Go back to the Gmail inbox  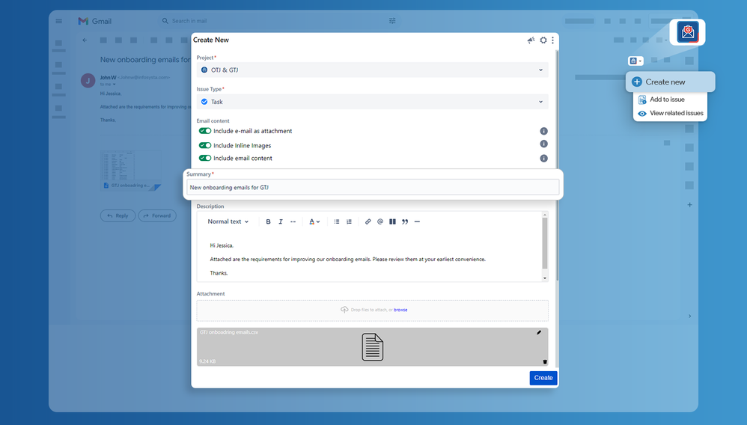[85, 40]
